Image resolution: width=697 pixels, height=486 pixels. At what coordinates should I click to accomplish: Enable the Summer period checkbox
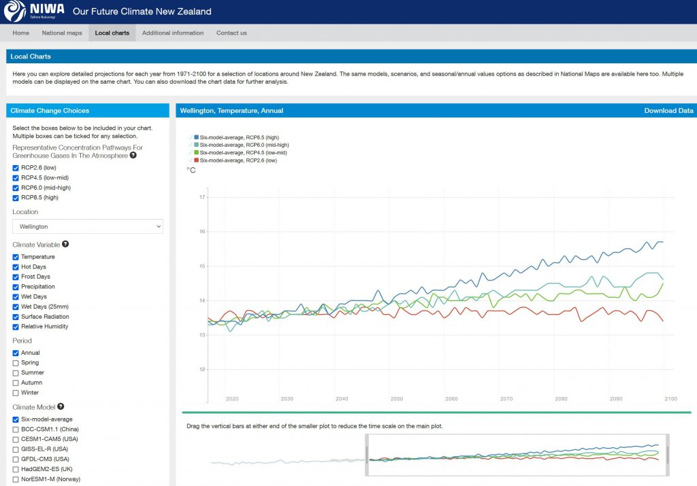coord(16,372)
